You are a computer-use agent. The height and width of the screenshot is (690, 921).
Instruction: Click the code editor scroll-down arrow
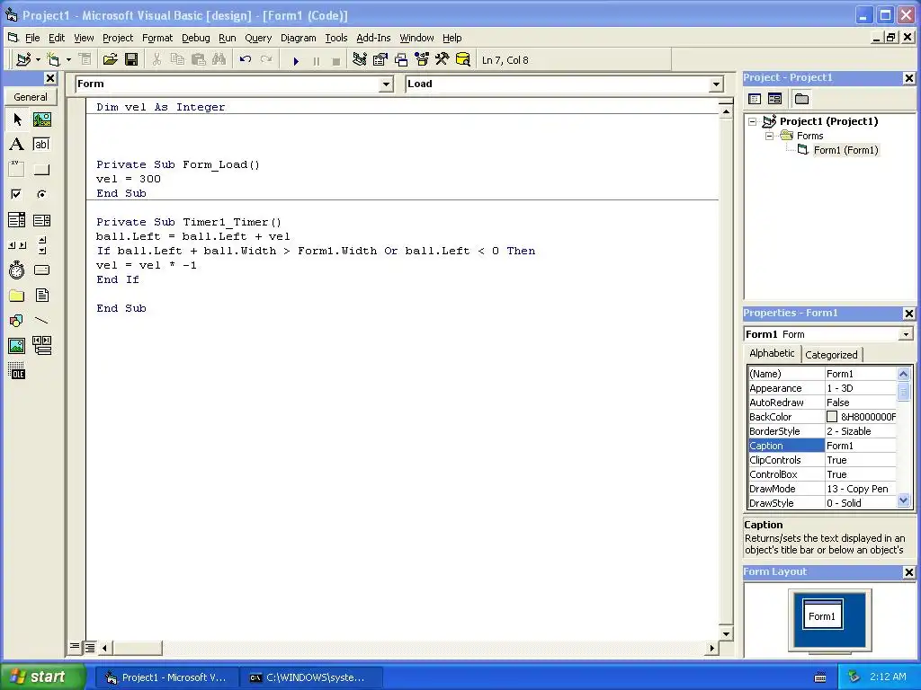[x=726, y=633]
